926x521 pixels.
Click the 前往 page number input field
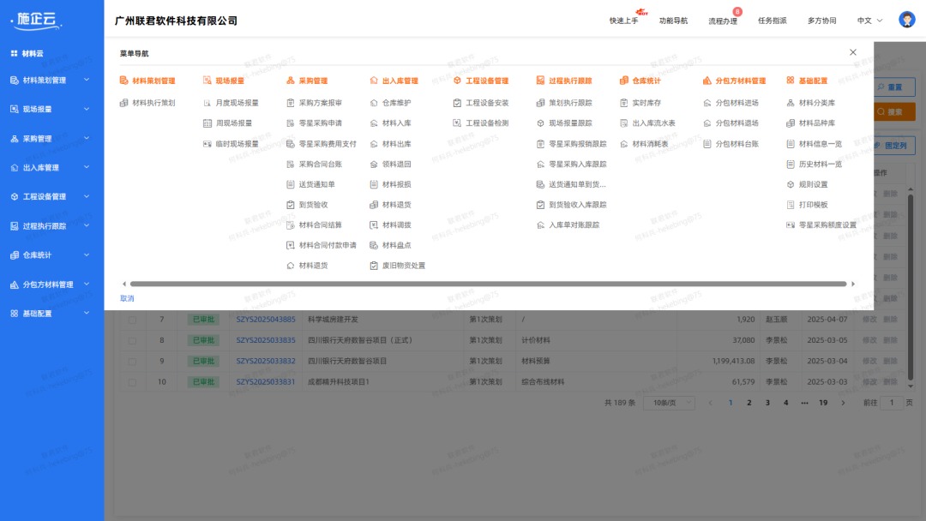[x=892, y=402]
